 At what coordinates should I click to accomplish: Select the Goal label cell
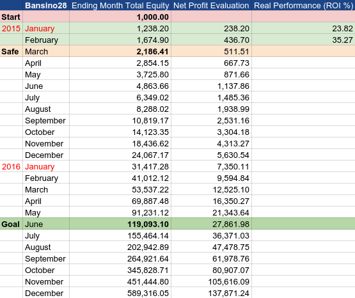click(x=11, y=224)
